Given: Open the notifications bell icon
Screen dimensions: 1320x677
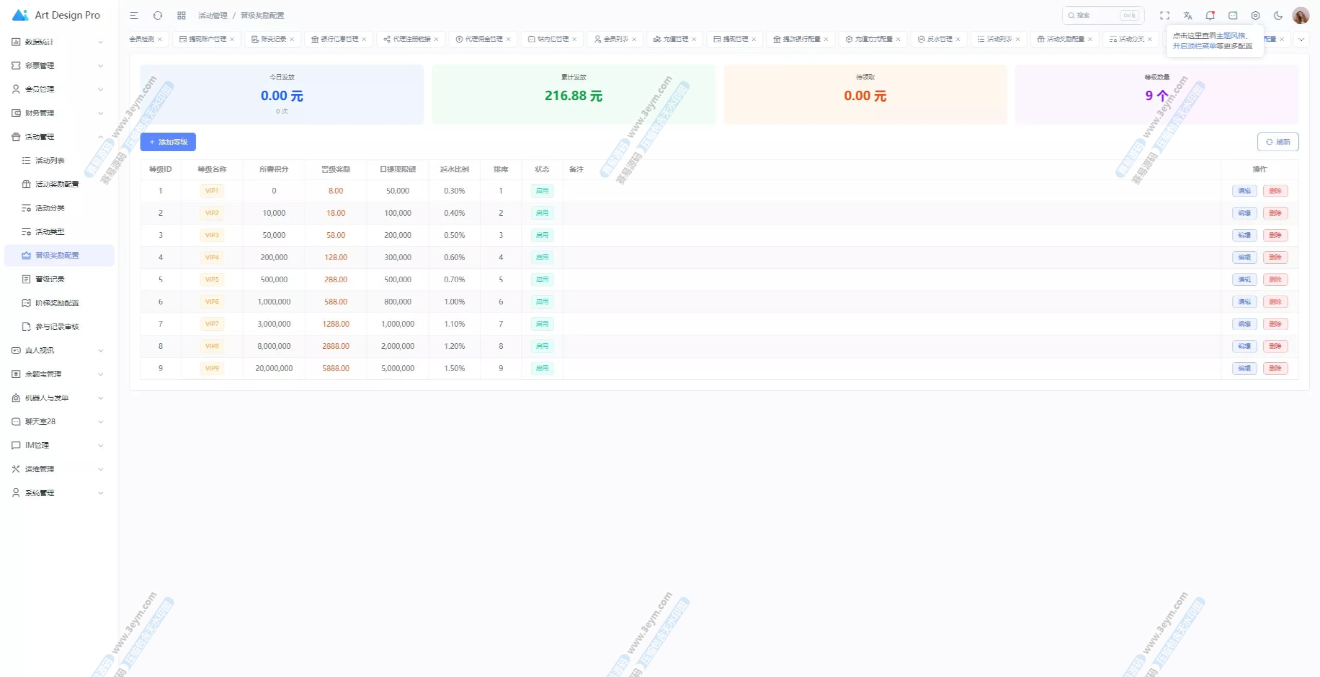Looking at the screenshot, I should coord(1210,15).
